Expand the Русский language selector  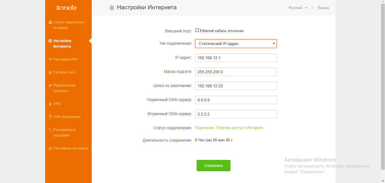pyautogui.click(x=298, y=8)
